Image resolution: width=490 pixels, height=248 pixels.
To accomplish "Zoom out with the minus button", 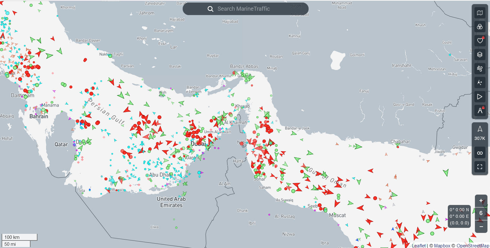I will point(481,227).
